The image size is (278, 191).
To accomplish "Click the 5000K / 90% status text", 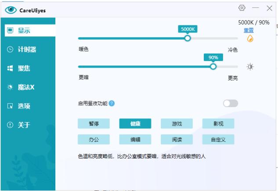I will pos(254,22).
